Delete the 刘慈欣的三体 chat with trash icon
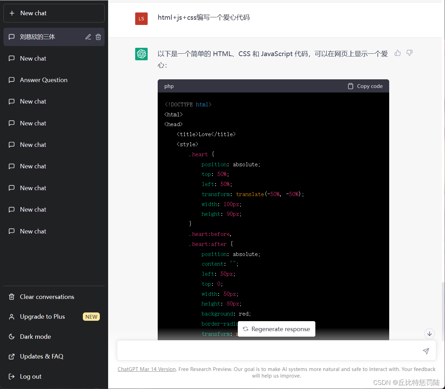The image size is (445, 389). (98, 37)
